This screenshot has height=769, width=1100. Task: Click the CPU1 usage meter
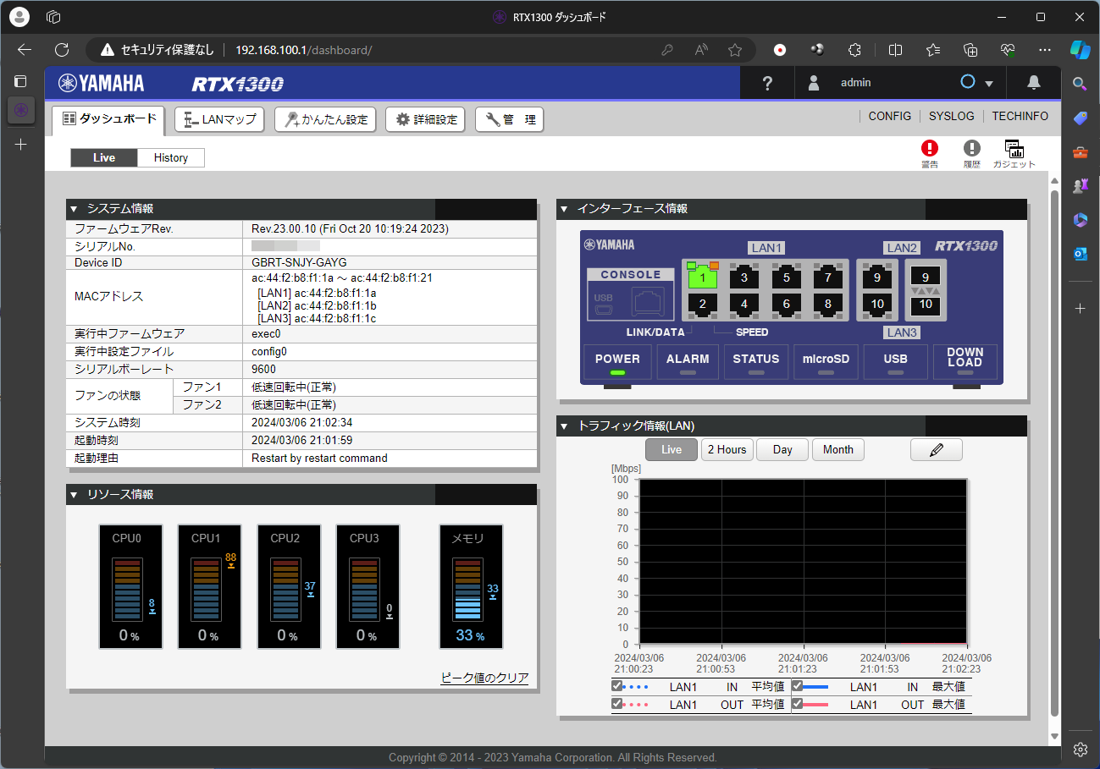(209, 586)
